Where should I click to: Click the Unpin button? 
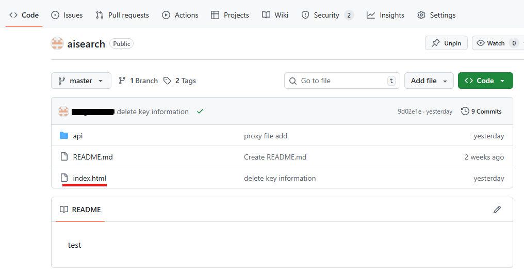click(x=446, y=43)
